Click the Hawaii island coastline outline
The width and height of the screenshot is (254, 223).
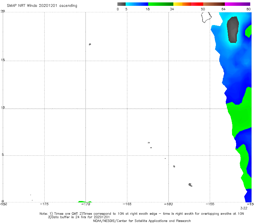(x=206, y=17)
